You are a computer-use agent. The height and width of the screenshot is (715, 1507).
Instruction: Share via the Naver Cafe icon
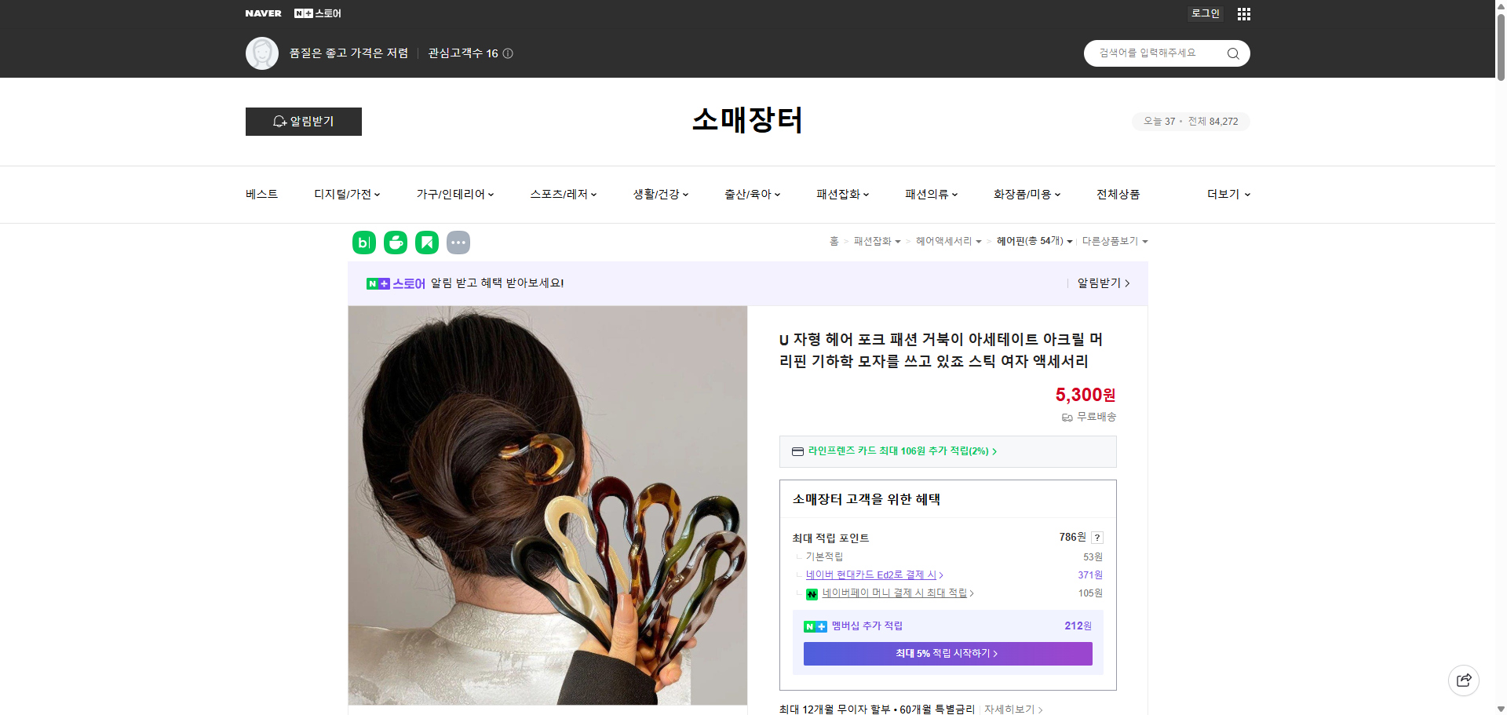395,242
